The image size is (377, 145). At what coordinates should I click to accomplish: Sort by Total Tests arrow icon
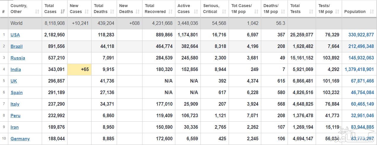(311, 12)
